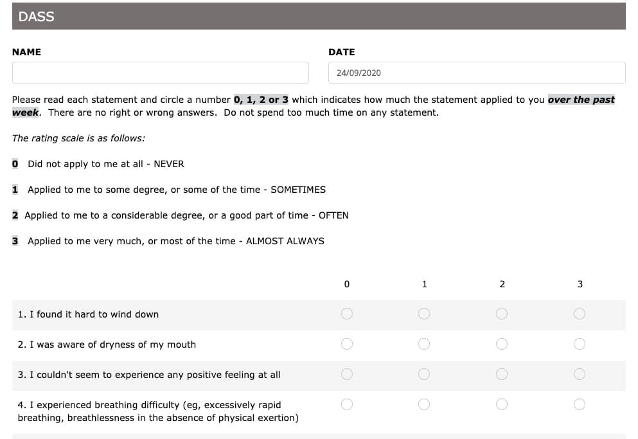Select 0 for 'hard to wind down'
This screenshot has width=638, height=439.
[x=347, y=314]
